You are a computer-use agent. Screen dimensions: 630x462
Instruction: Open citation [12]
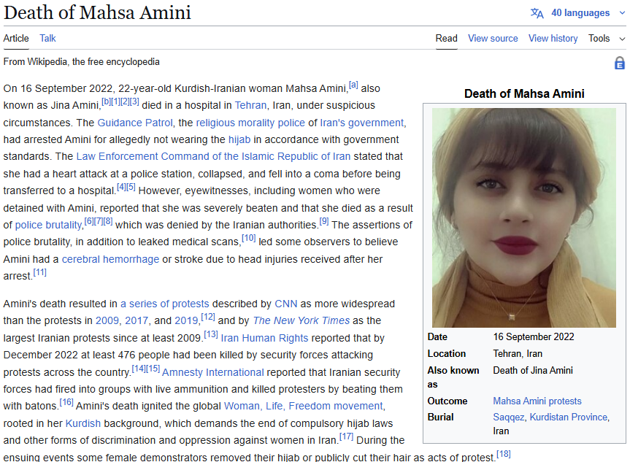tap(208, 317)
